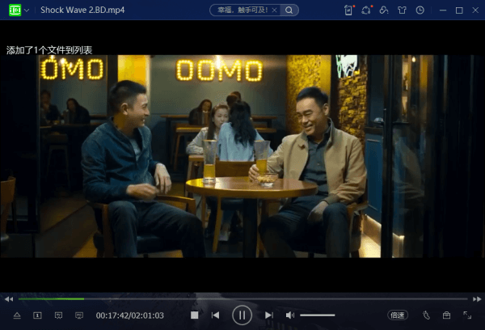The width and height of the screenshot is (485, 330).
Task: Toggle fullscreen with the expand arrows icon
Action: click(467, 315)
